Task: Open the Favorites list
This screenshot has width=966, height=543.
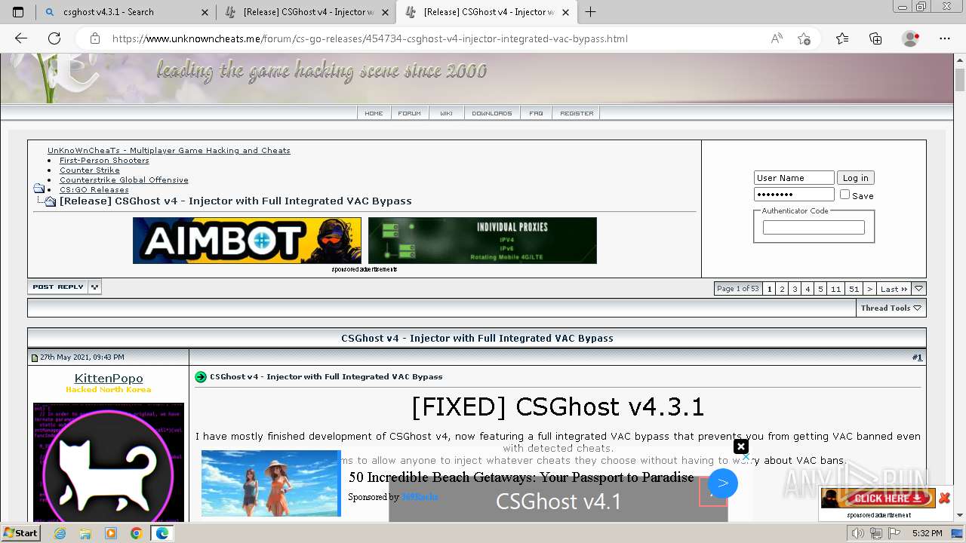Action: point(842,38)
